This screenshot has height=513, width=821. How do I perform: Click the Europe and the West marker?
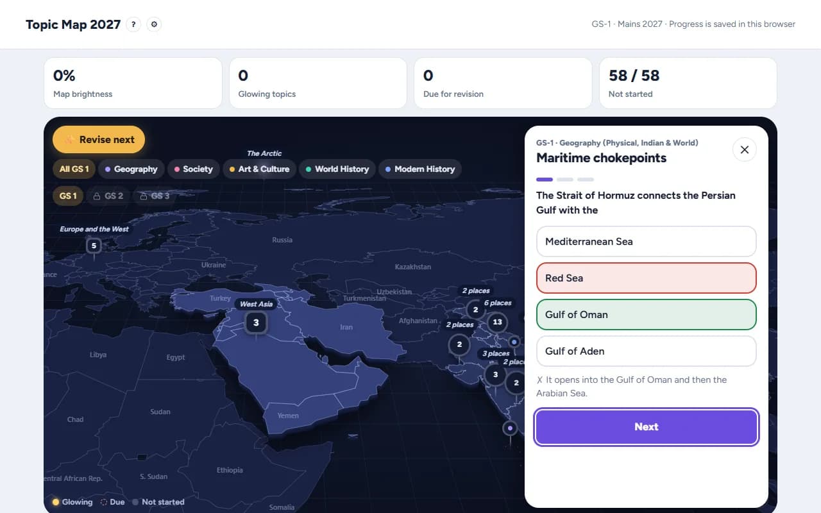point(94,245)
